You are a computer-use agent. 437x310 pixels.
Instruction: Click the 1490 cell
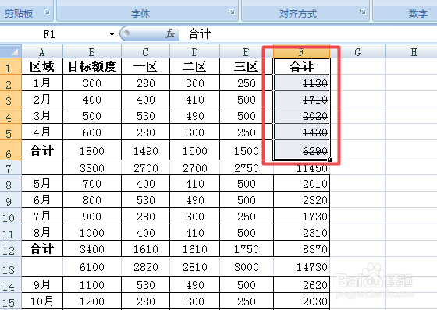coord(145,150)
